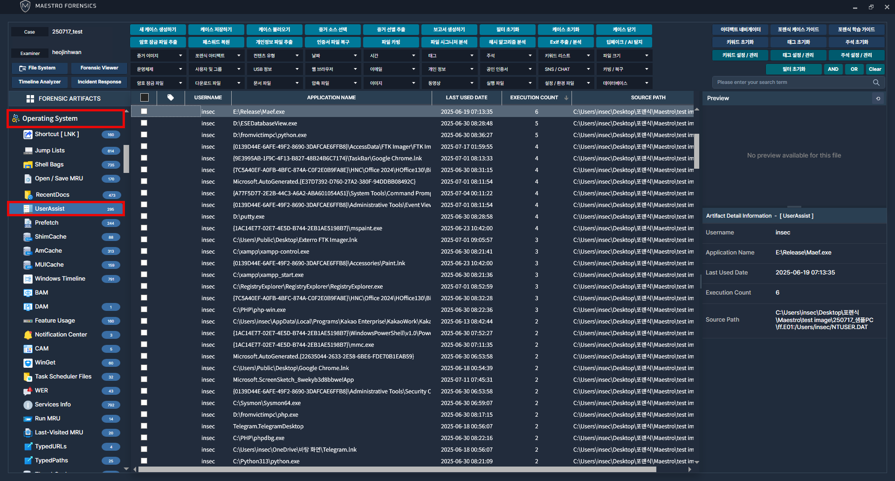Click the Shortcut LNK artifact icon

pos(28,135)
